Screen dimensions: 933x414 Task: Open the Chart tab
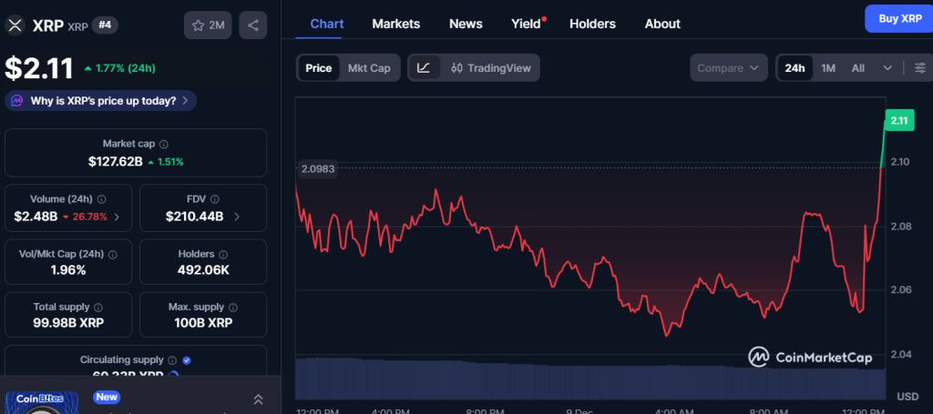[x=327, y=24]
